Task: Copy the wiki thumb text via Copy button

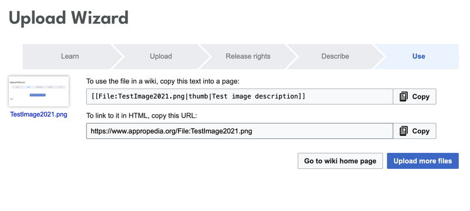Action: 415,97
